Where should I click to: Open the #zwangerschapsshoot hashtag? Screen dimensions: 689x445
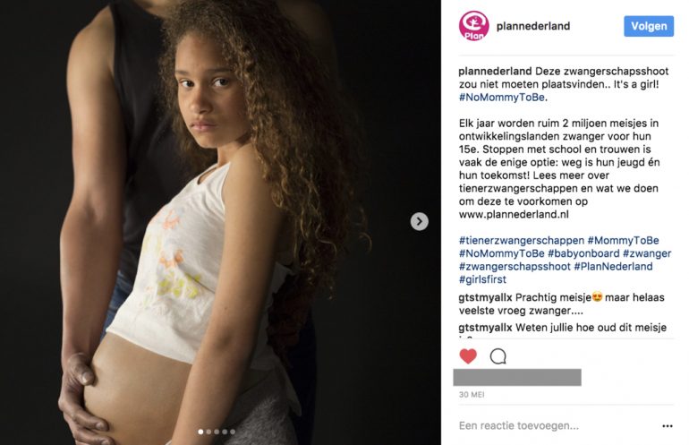[515, 267]
